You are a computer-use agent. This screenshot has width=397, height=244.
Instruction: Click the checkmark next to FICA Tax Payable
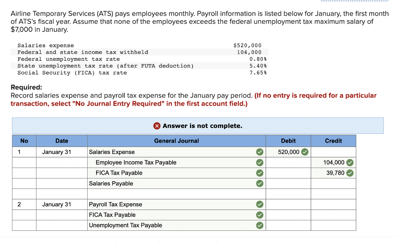260,173
